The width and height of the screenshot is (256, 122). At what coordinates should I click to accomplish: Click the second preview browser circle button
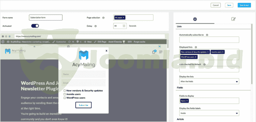[x=6, y=36]
